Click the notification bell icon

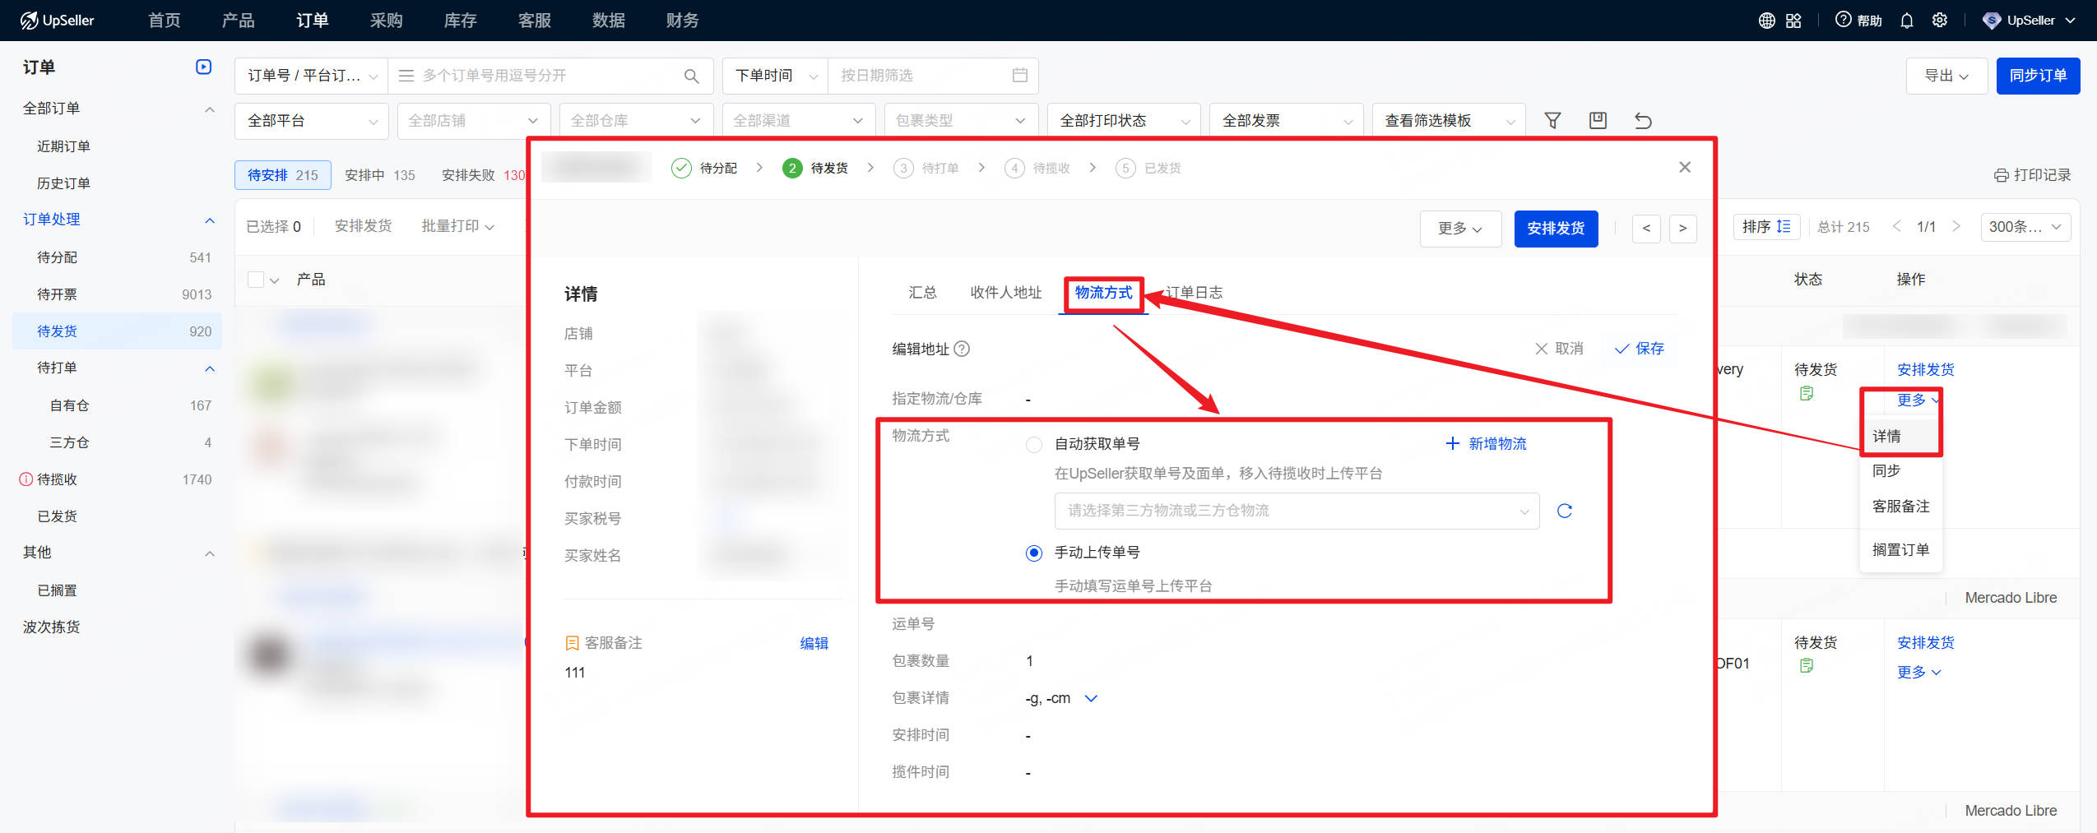1906,21
